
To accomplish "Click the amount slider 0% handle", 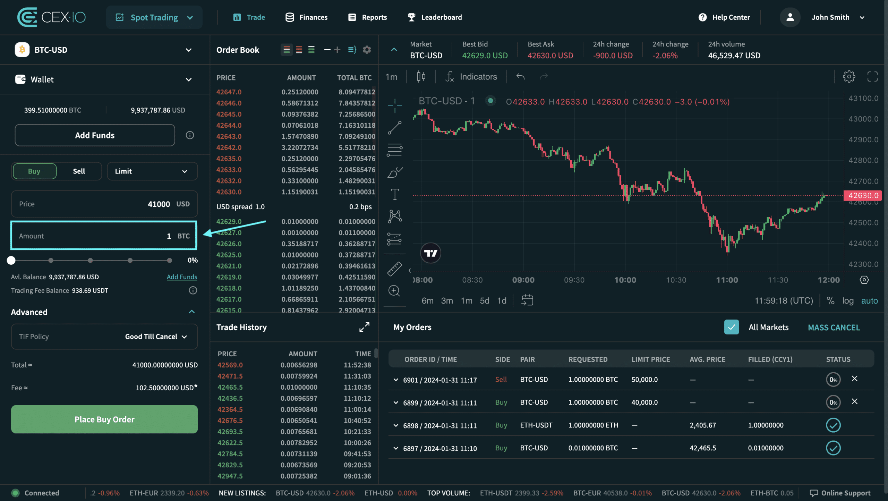I will [x=11, y=260].
